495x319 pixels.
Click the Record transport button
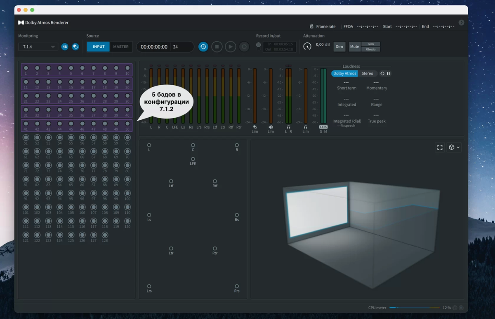tap(244, 47)
